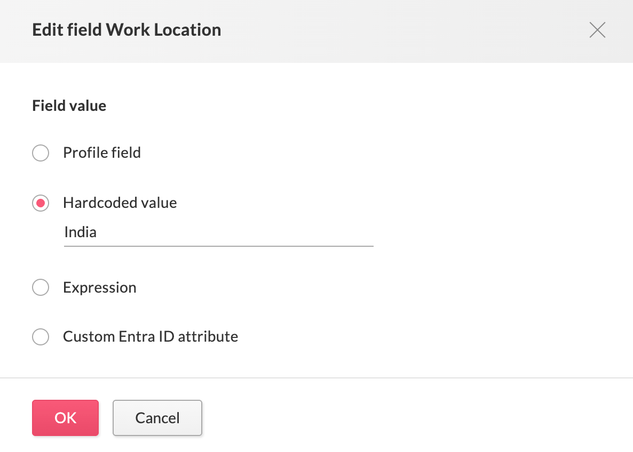633x452 pixels.
Task: Click the "Hardcoded value" label text
Action: click(120, 203)
